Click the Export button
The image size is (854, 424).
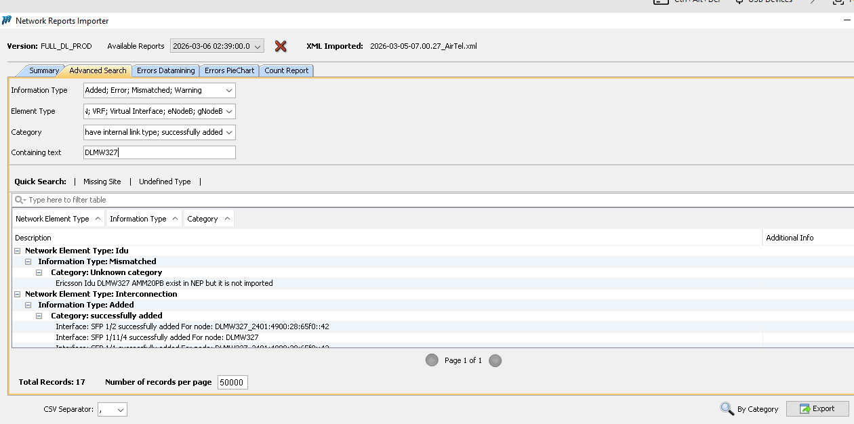[817, 408]
